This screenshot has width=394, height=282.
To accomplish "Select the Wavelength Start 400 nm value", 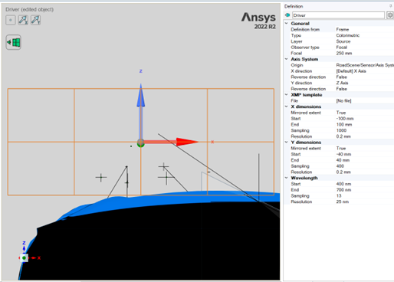I will click(343, 184).
